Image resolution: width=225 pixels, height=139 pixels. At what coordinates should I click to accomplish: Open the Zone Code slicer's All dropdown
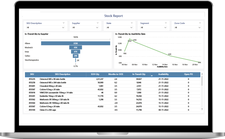click(x=188, y=27)
